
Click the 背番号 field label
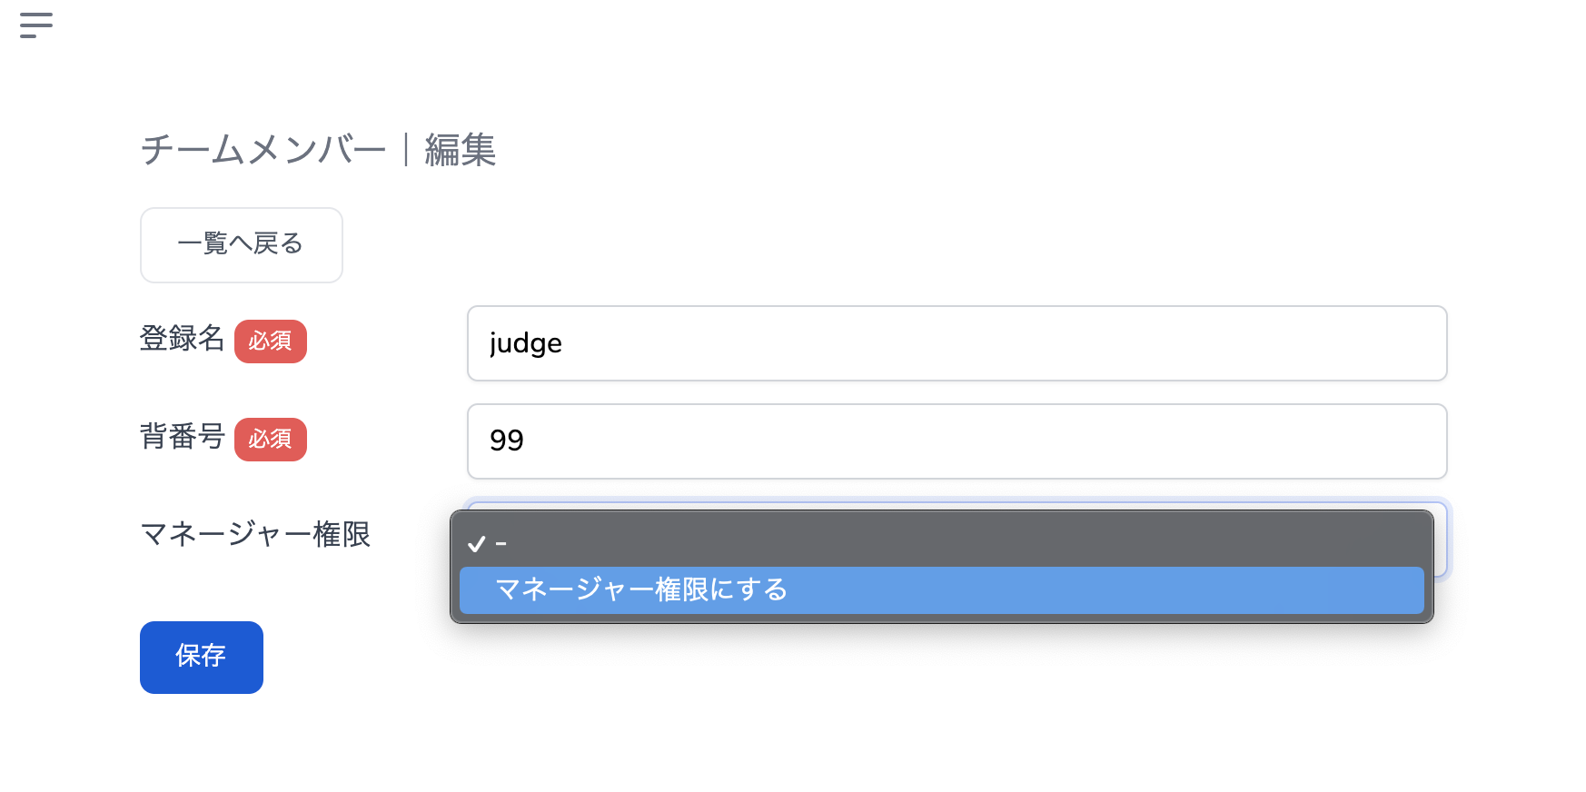point(182,437)
